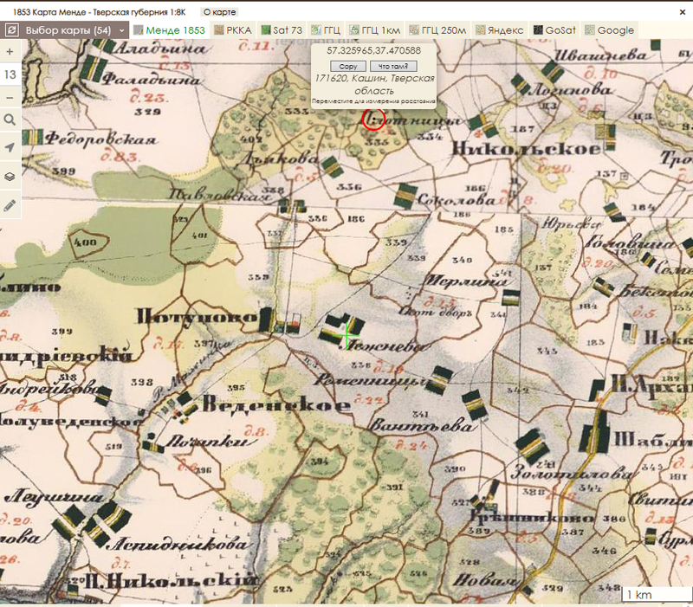
Task: Zoom in with the plus button
Action: pyautogui.click(x=10, y=52)
